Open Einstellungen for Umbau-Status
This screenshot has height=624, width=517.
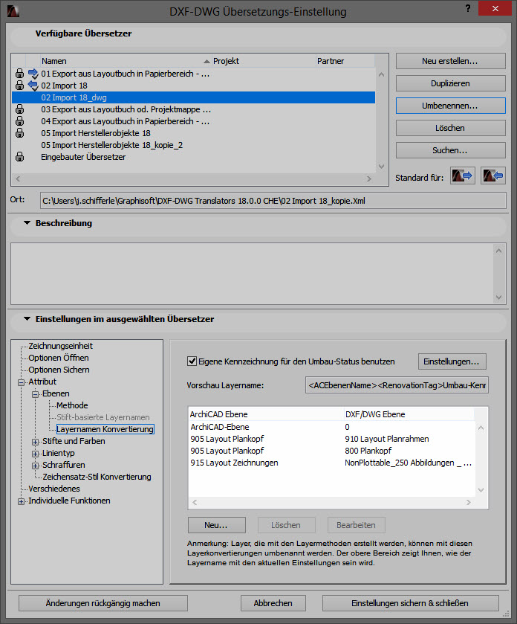[x=452, y=361]
